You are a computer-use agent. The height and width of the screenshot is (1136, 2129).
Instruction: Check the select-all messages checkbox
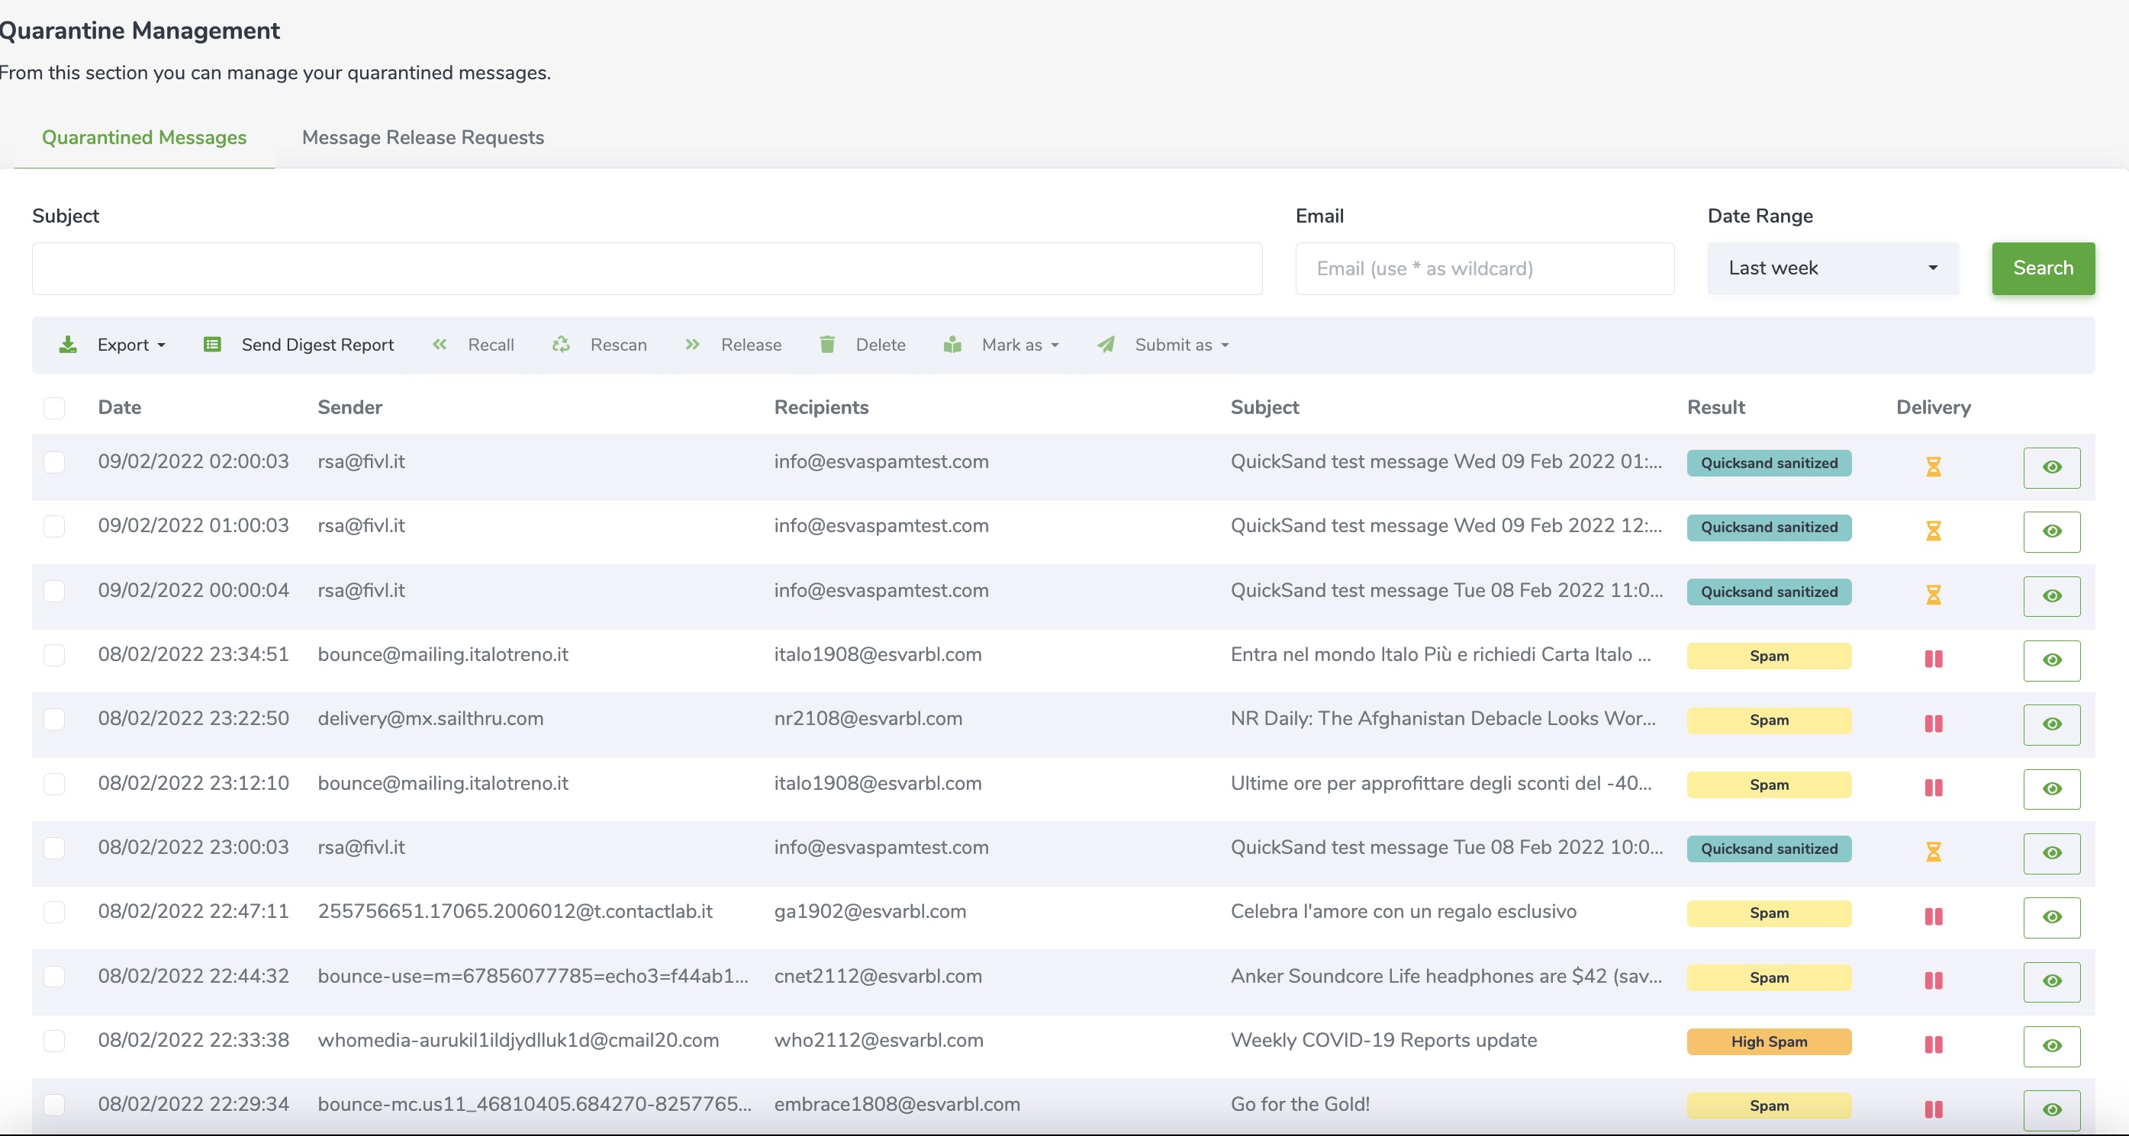coord(54,408)
